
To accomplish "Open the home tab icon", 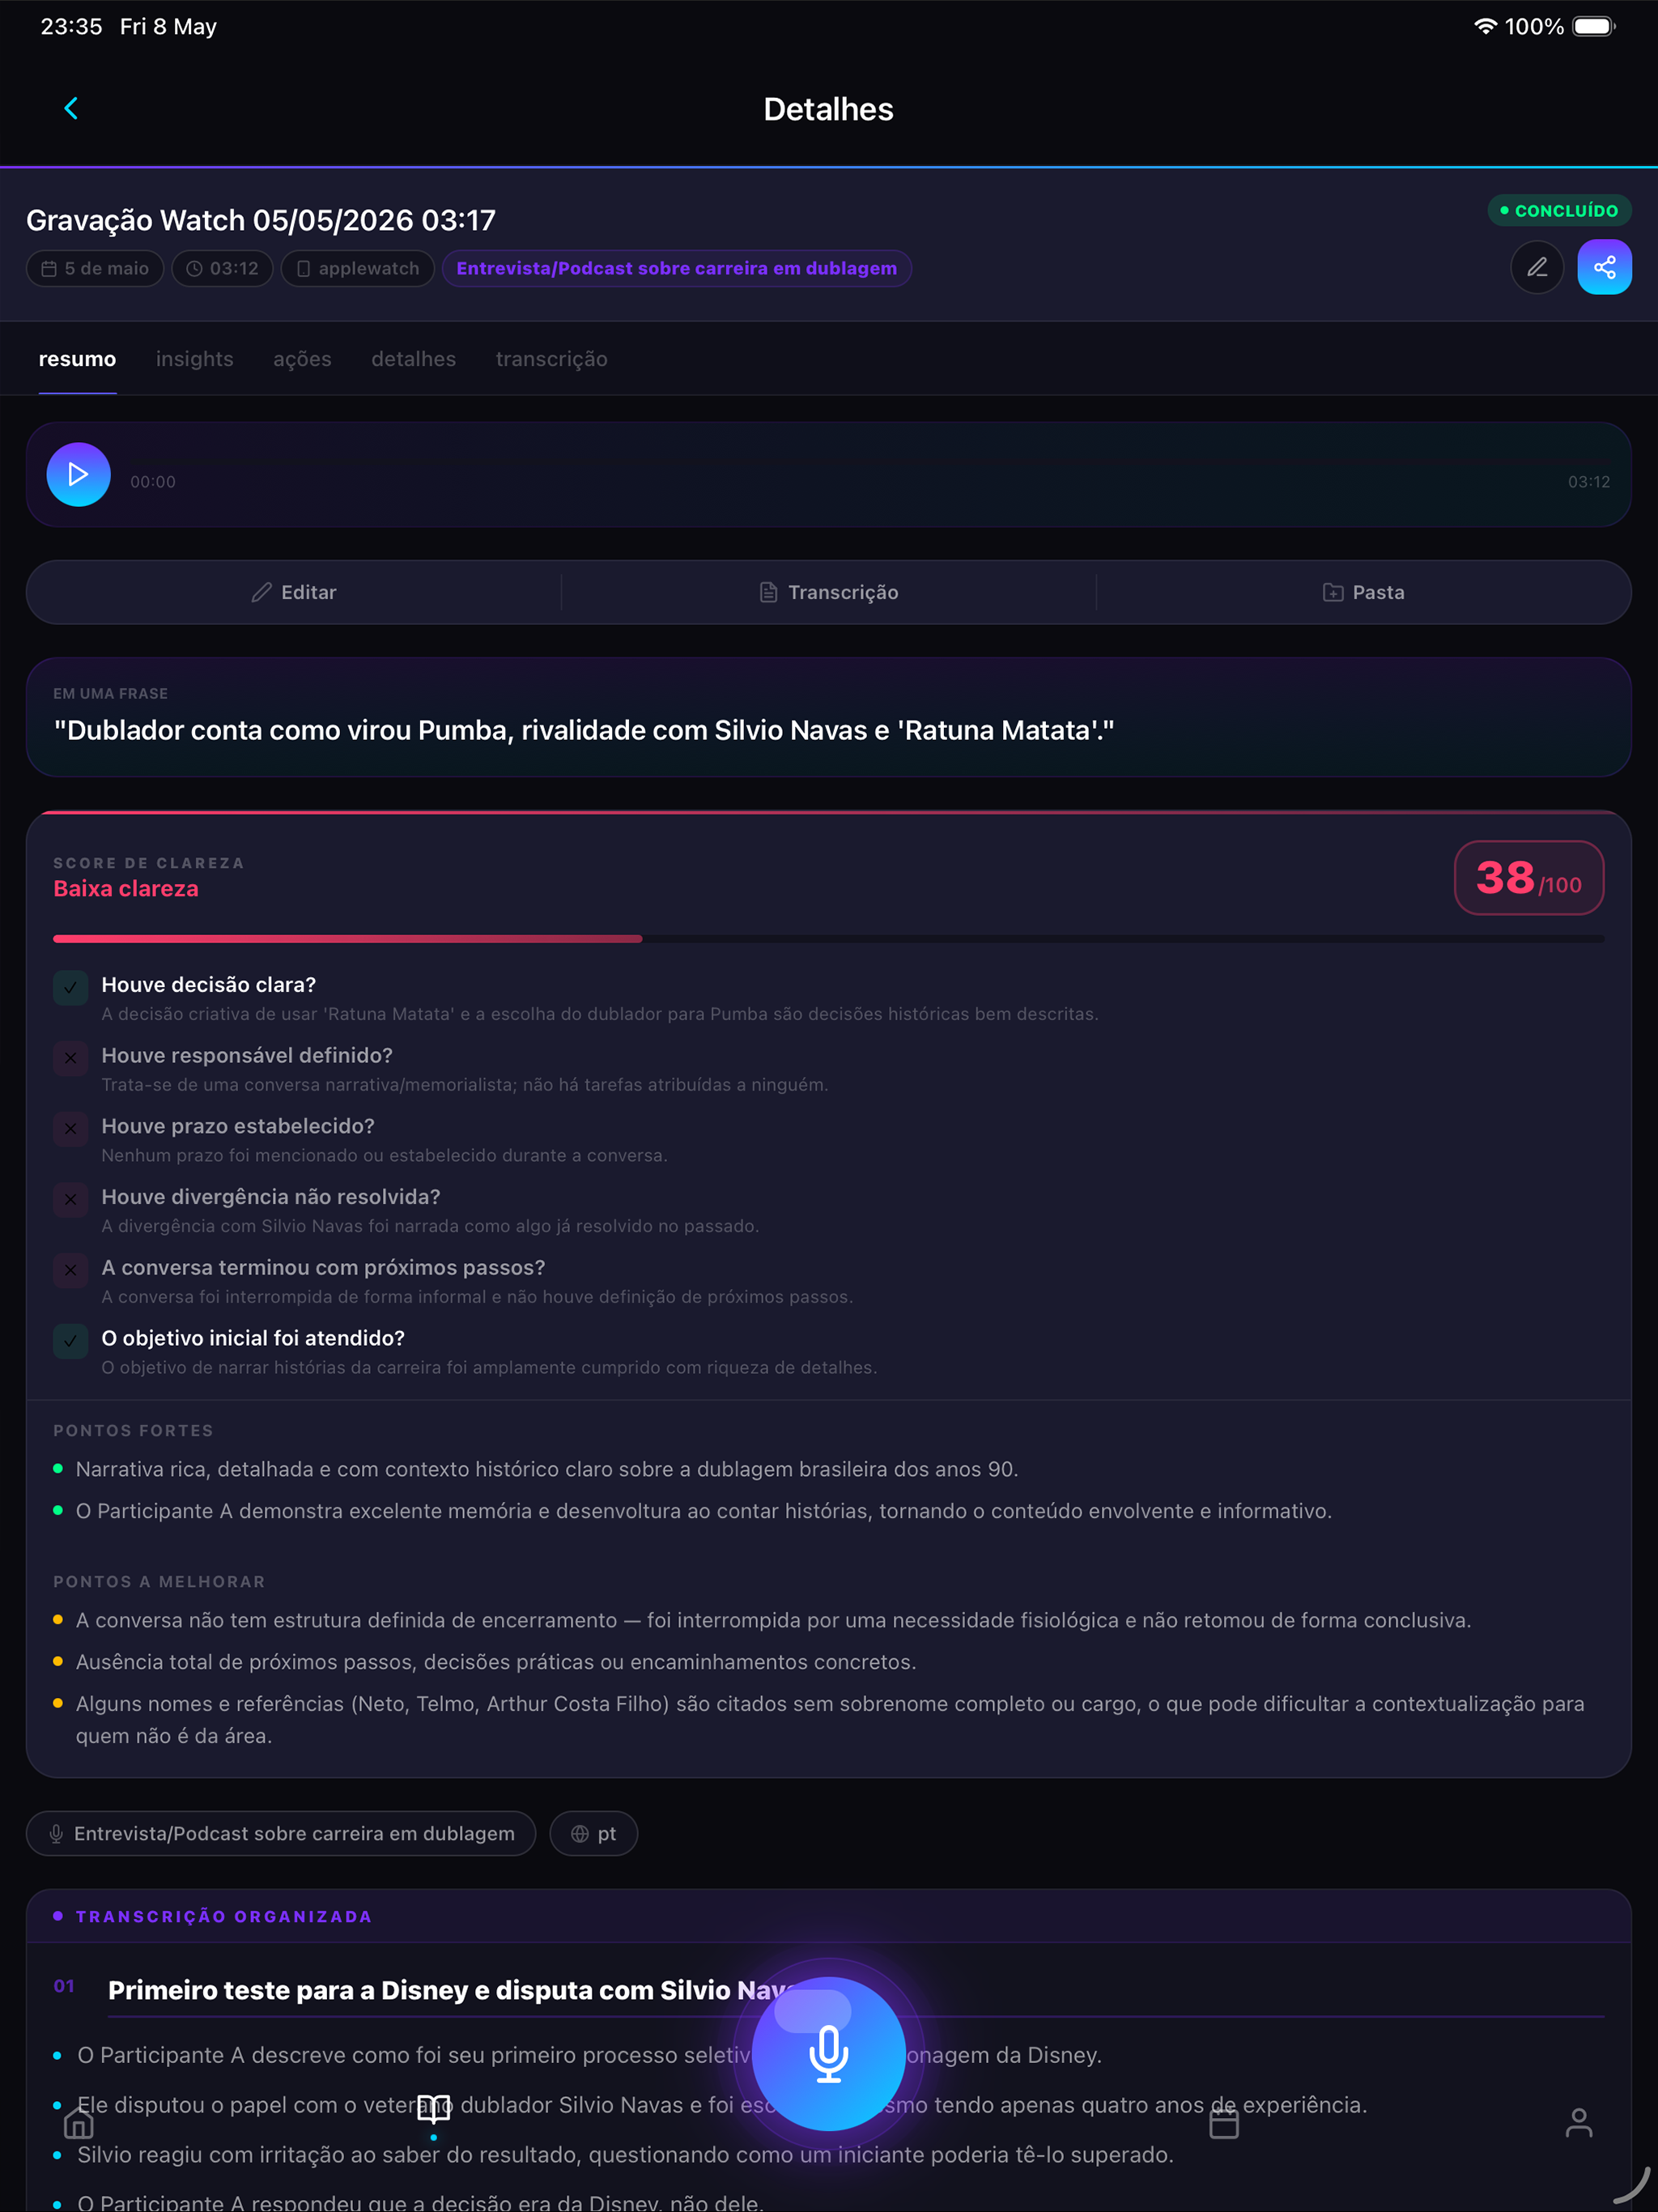I will pos(78,2122).
